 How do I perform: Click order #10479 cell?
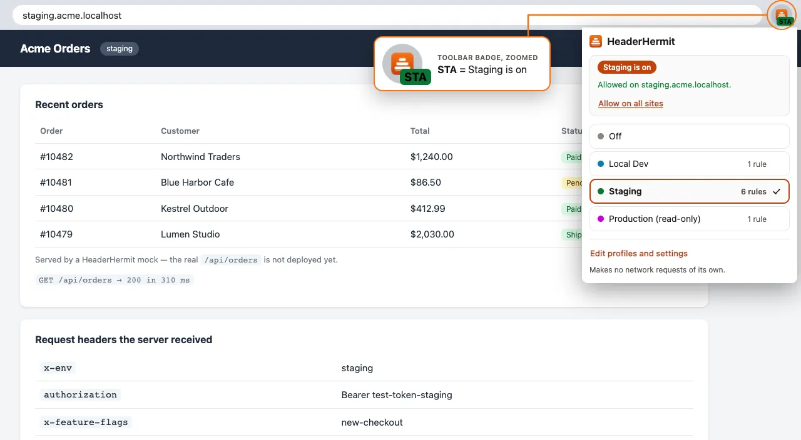pyautogui.click(x=56, y=234)
